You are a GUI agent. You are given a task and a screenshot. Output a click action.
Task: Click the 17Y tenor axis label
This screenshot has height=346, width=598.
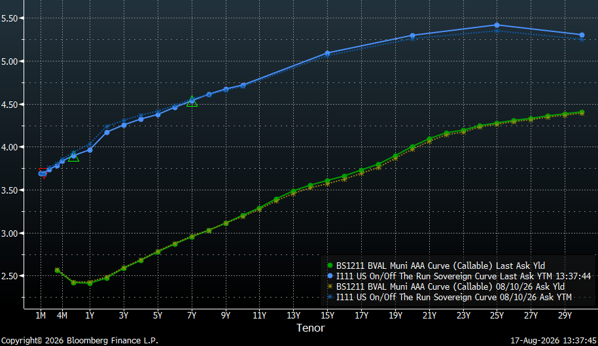coord(362,315)
